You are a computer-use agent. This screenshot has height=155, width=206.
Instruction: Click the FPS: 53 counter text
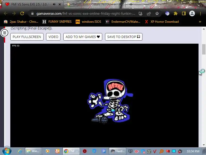[16, 46]
